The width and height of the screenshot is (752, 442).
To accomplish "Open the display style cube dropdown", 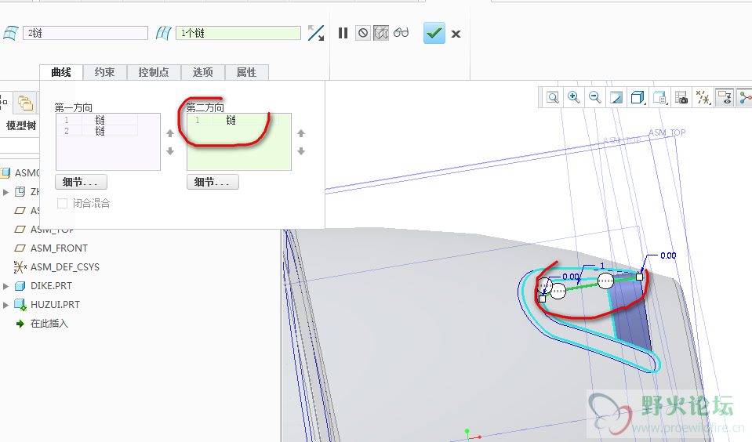I will click(x=638, y=98).
